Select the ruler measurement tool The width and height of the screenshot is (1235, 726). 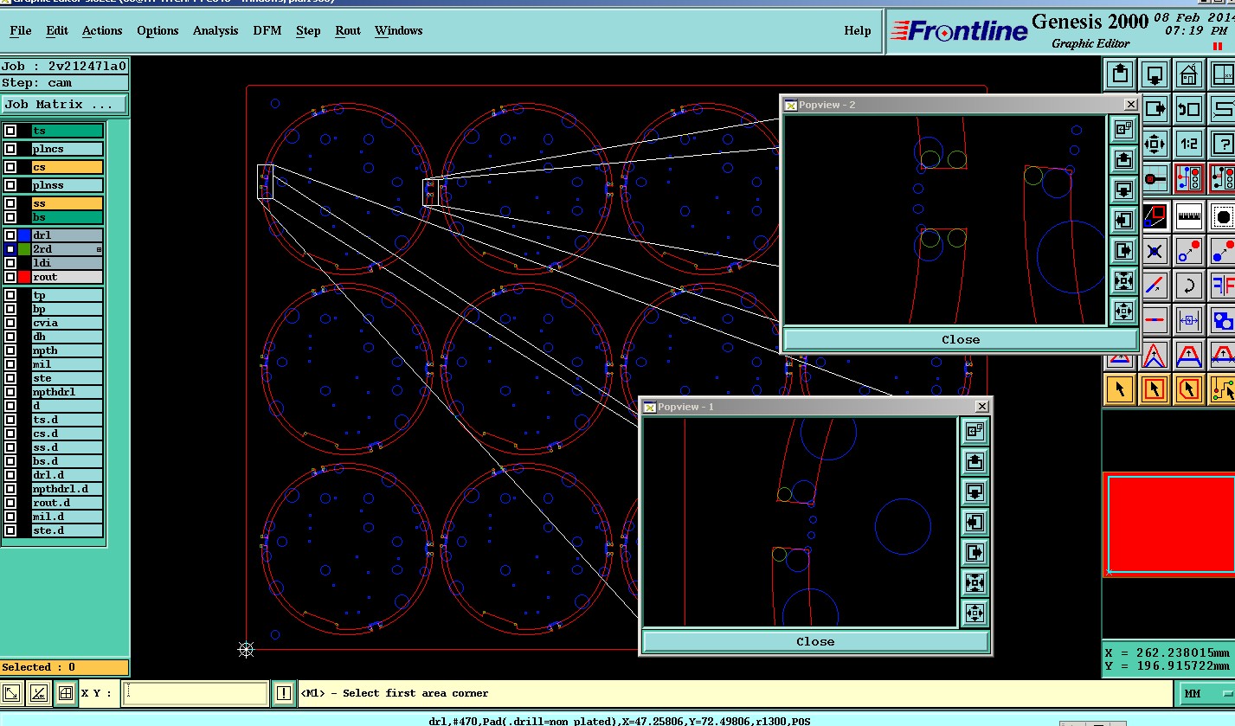click(x=1188, y=215)
